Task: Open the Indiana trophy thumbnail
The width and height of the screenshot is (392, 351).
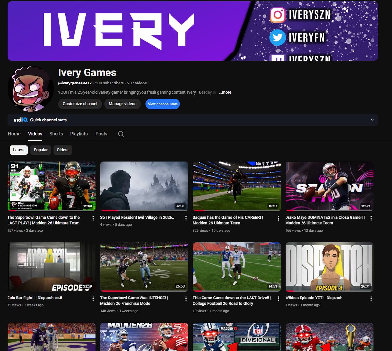Action: point(329,337)
